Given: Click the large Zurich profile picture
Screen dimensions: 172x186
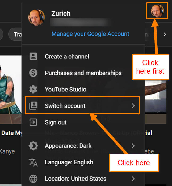Looking at the screenshot, I should coord(37,18).
